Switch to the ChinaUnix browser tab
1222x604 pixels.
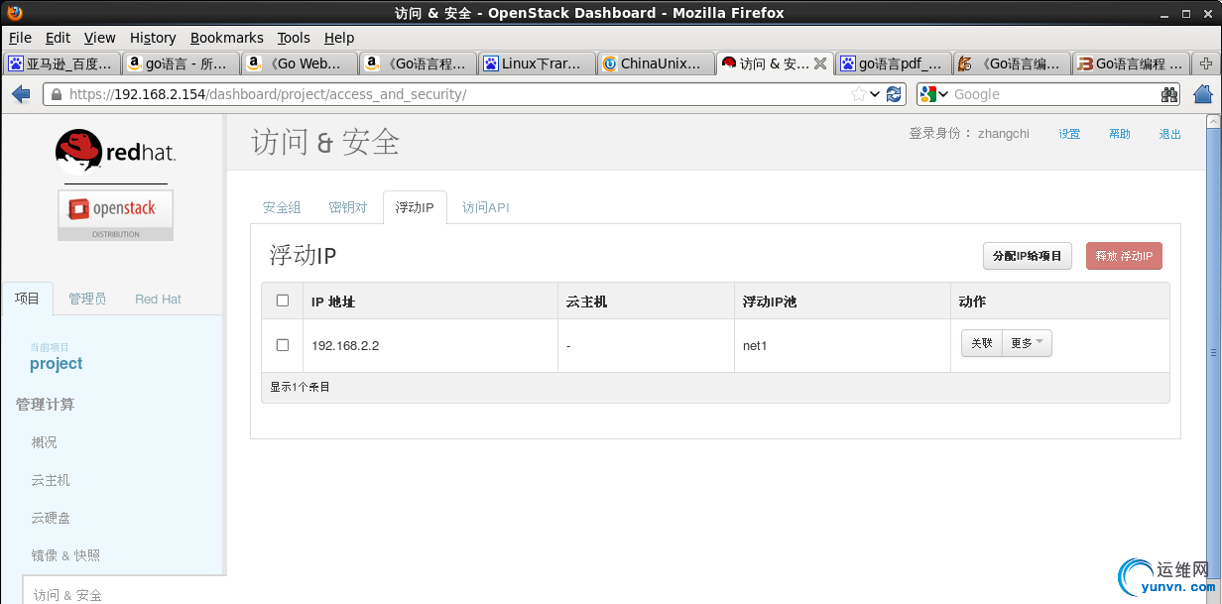click(655, 63)
